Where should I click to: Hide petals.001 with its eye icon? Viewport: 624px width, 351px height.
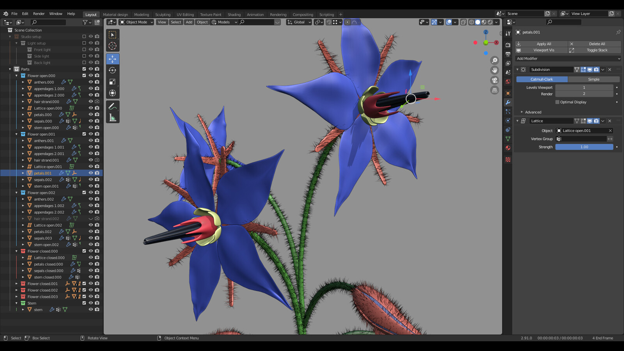click(x=91, y=173)
